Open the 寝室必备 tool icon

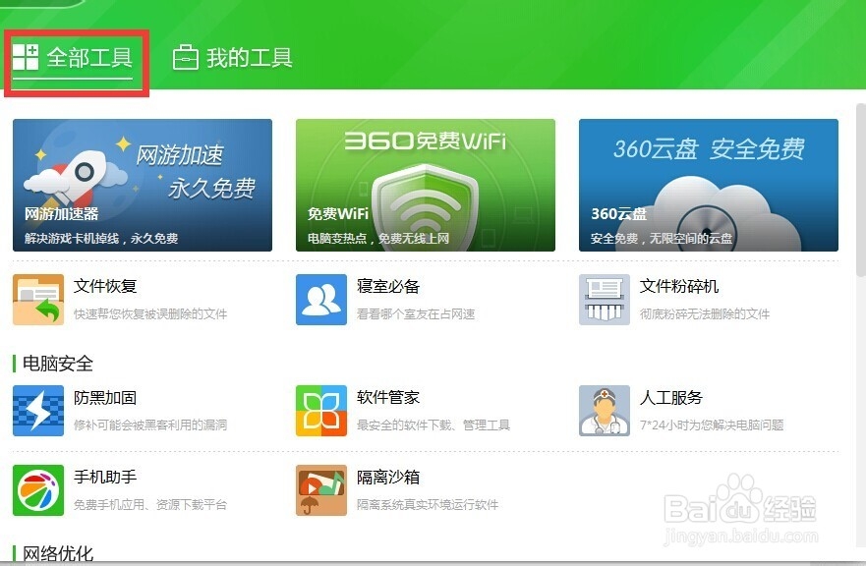point(319,299)
